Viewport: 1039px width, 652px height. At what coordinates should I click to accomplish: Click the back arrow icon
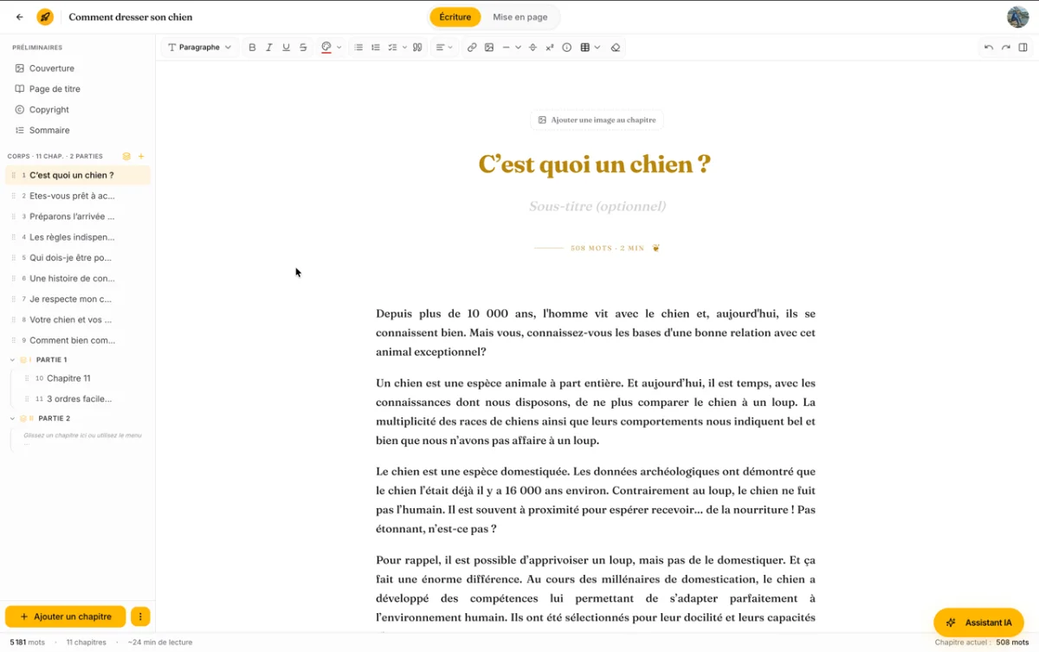20,16
